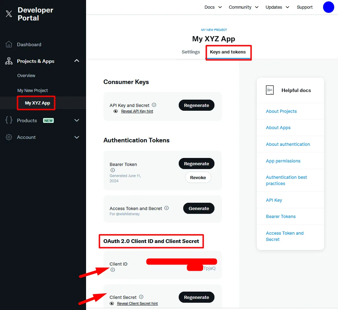Select My XYZ App in the sidebar
Viewport: 338px width, 310px height.
[37, 103]
